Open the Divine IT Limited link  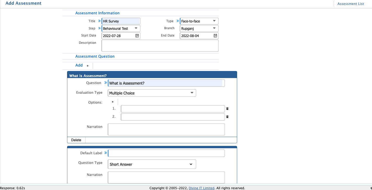201,188
